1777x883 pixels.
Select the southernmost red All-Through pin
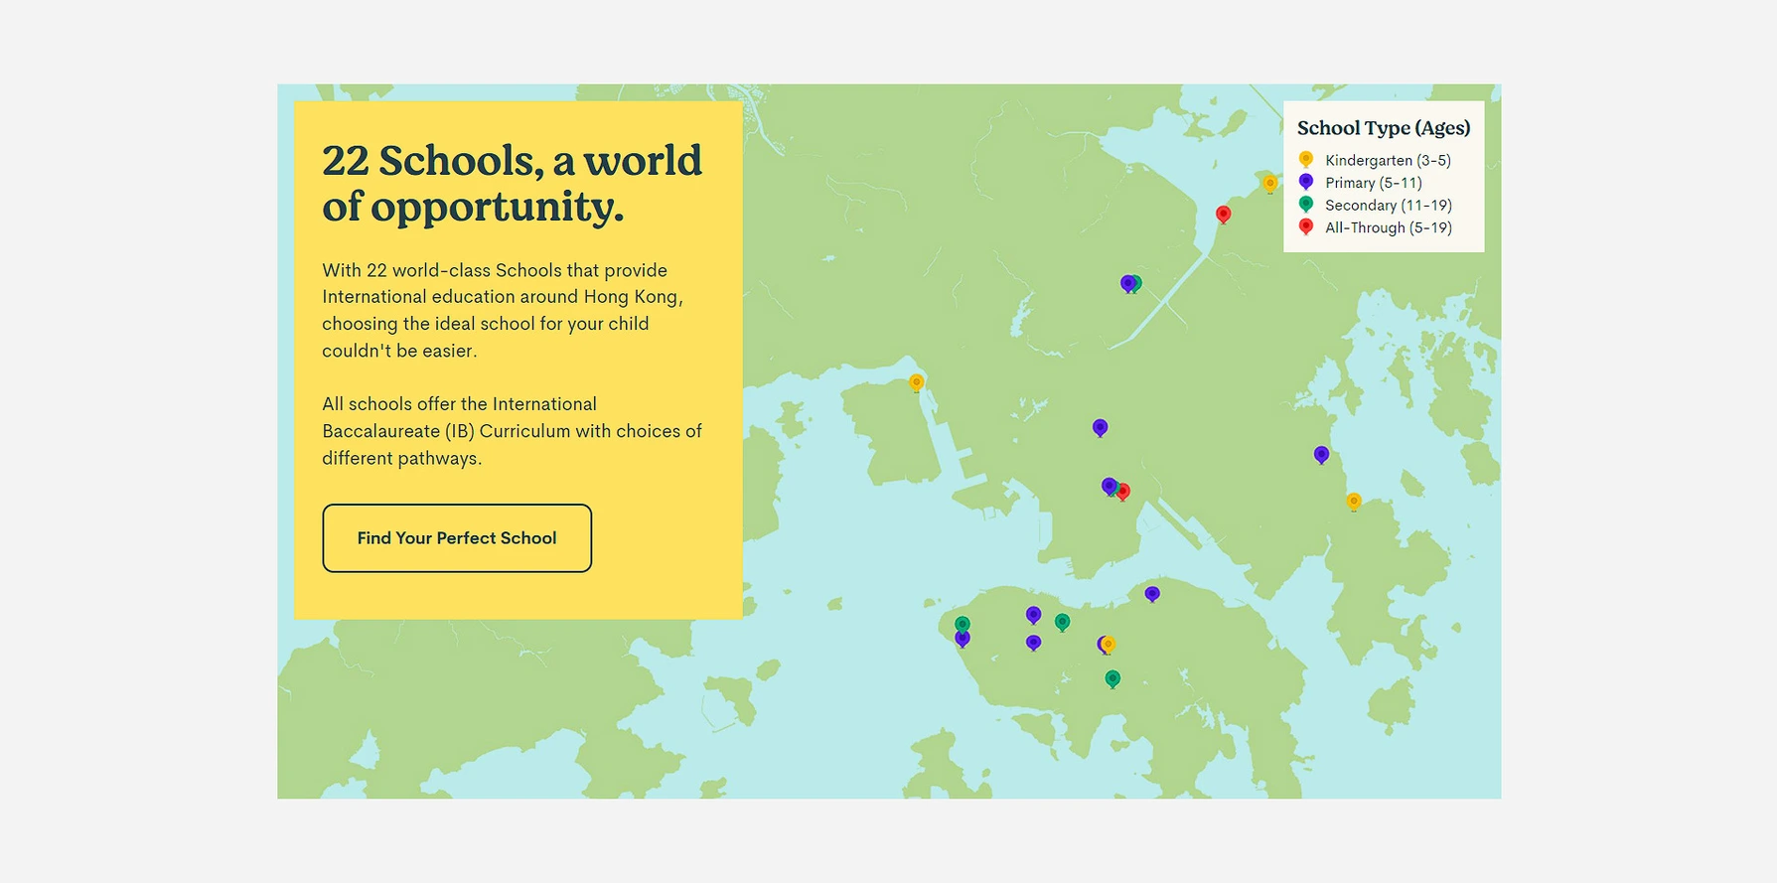point(1123,491)
